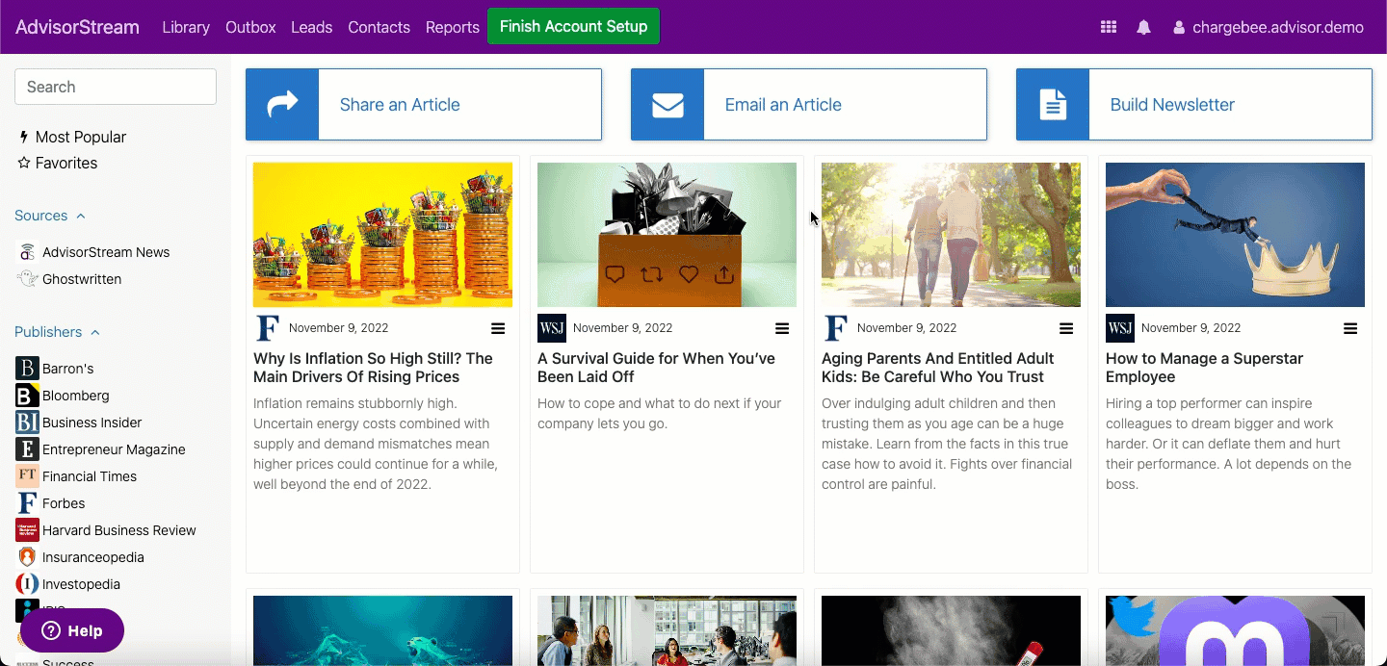
Task: Click the Email an Article button label
Action: pyautogui.click(x=783, y=105)
